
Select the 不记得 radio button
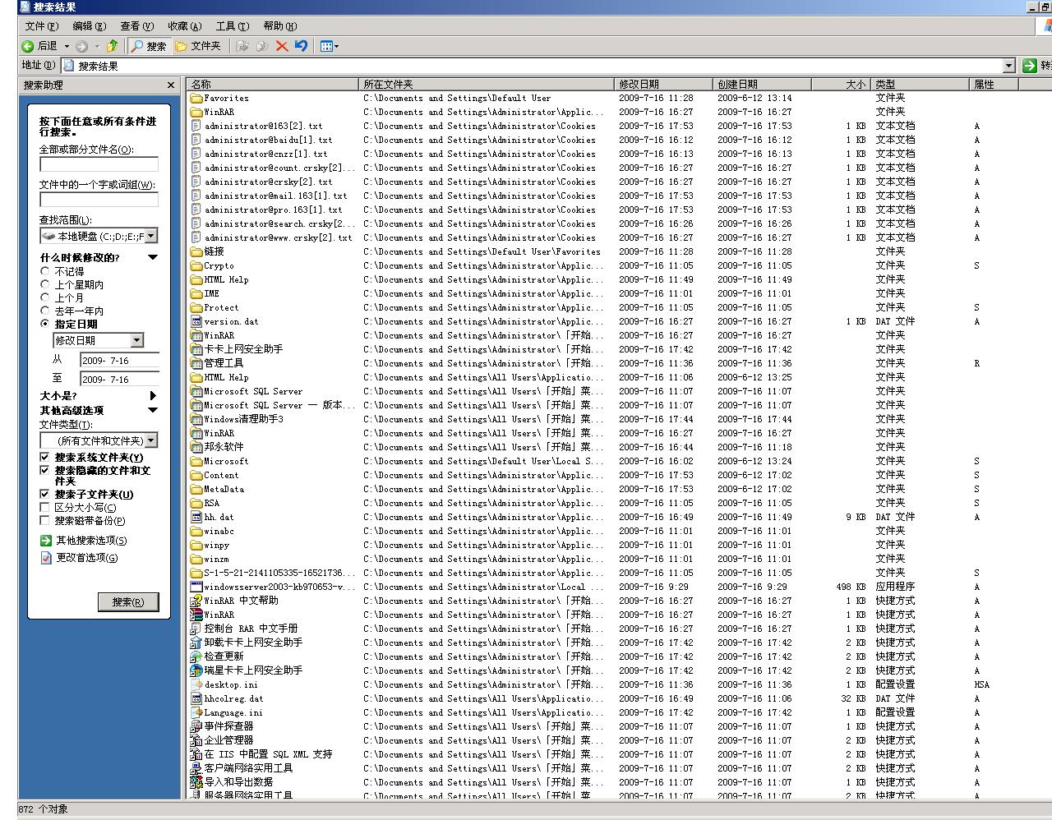pyautogui.click(x=45, y=271)
